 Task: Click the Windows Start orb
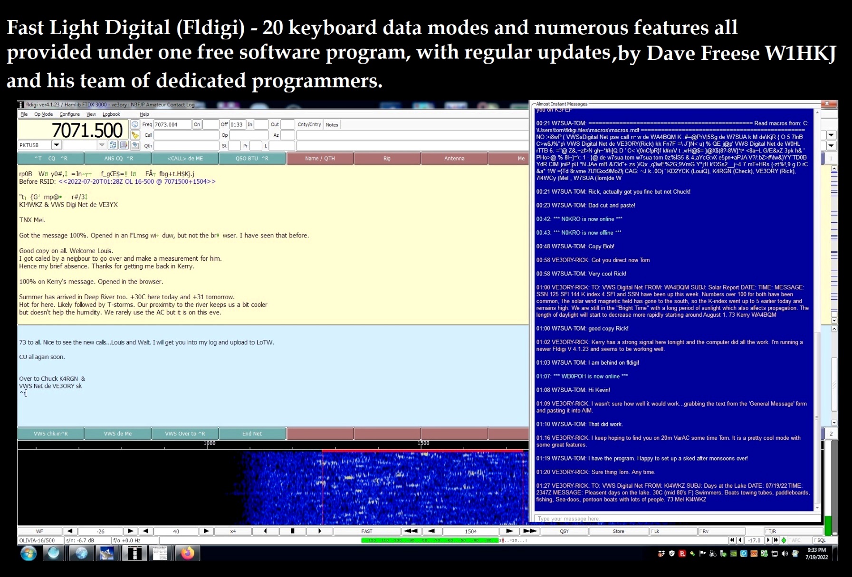coord(29,554)
